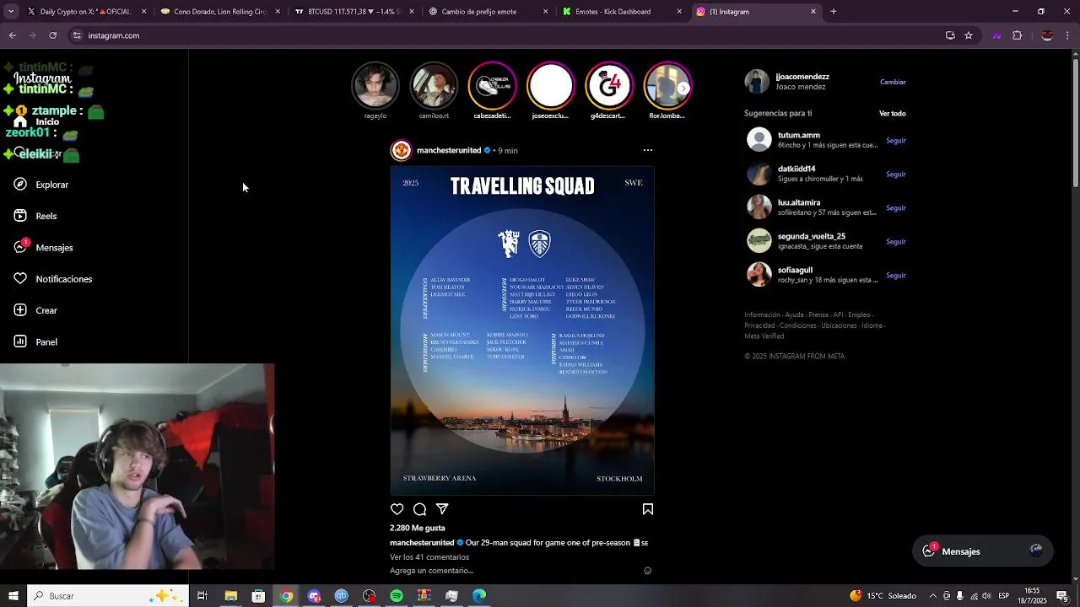Open Travelling Squad post image
The height and width of the screenshot is (607, 1080).
(x=522, y=330)
